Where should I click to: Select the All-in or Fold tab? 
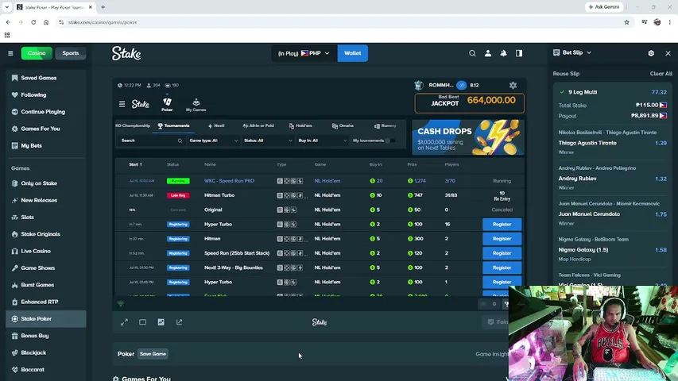coord(258,125)
